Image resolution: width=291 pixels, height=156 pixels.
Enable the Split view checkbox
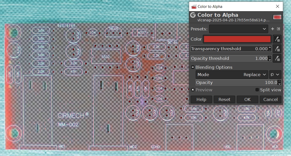pos(257,90)
